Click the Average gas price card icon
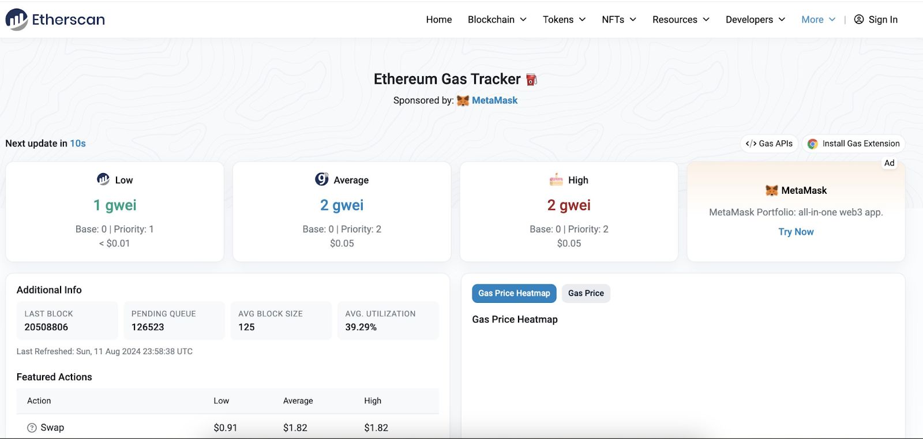923x439 pixels. point(321,179)
